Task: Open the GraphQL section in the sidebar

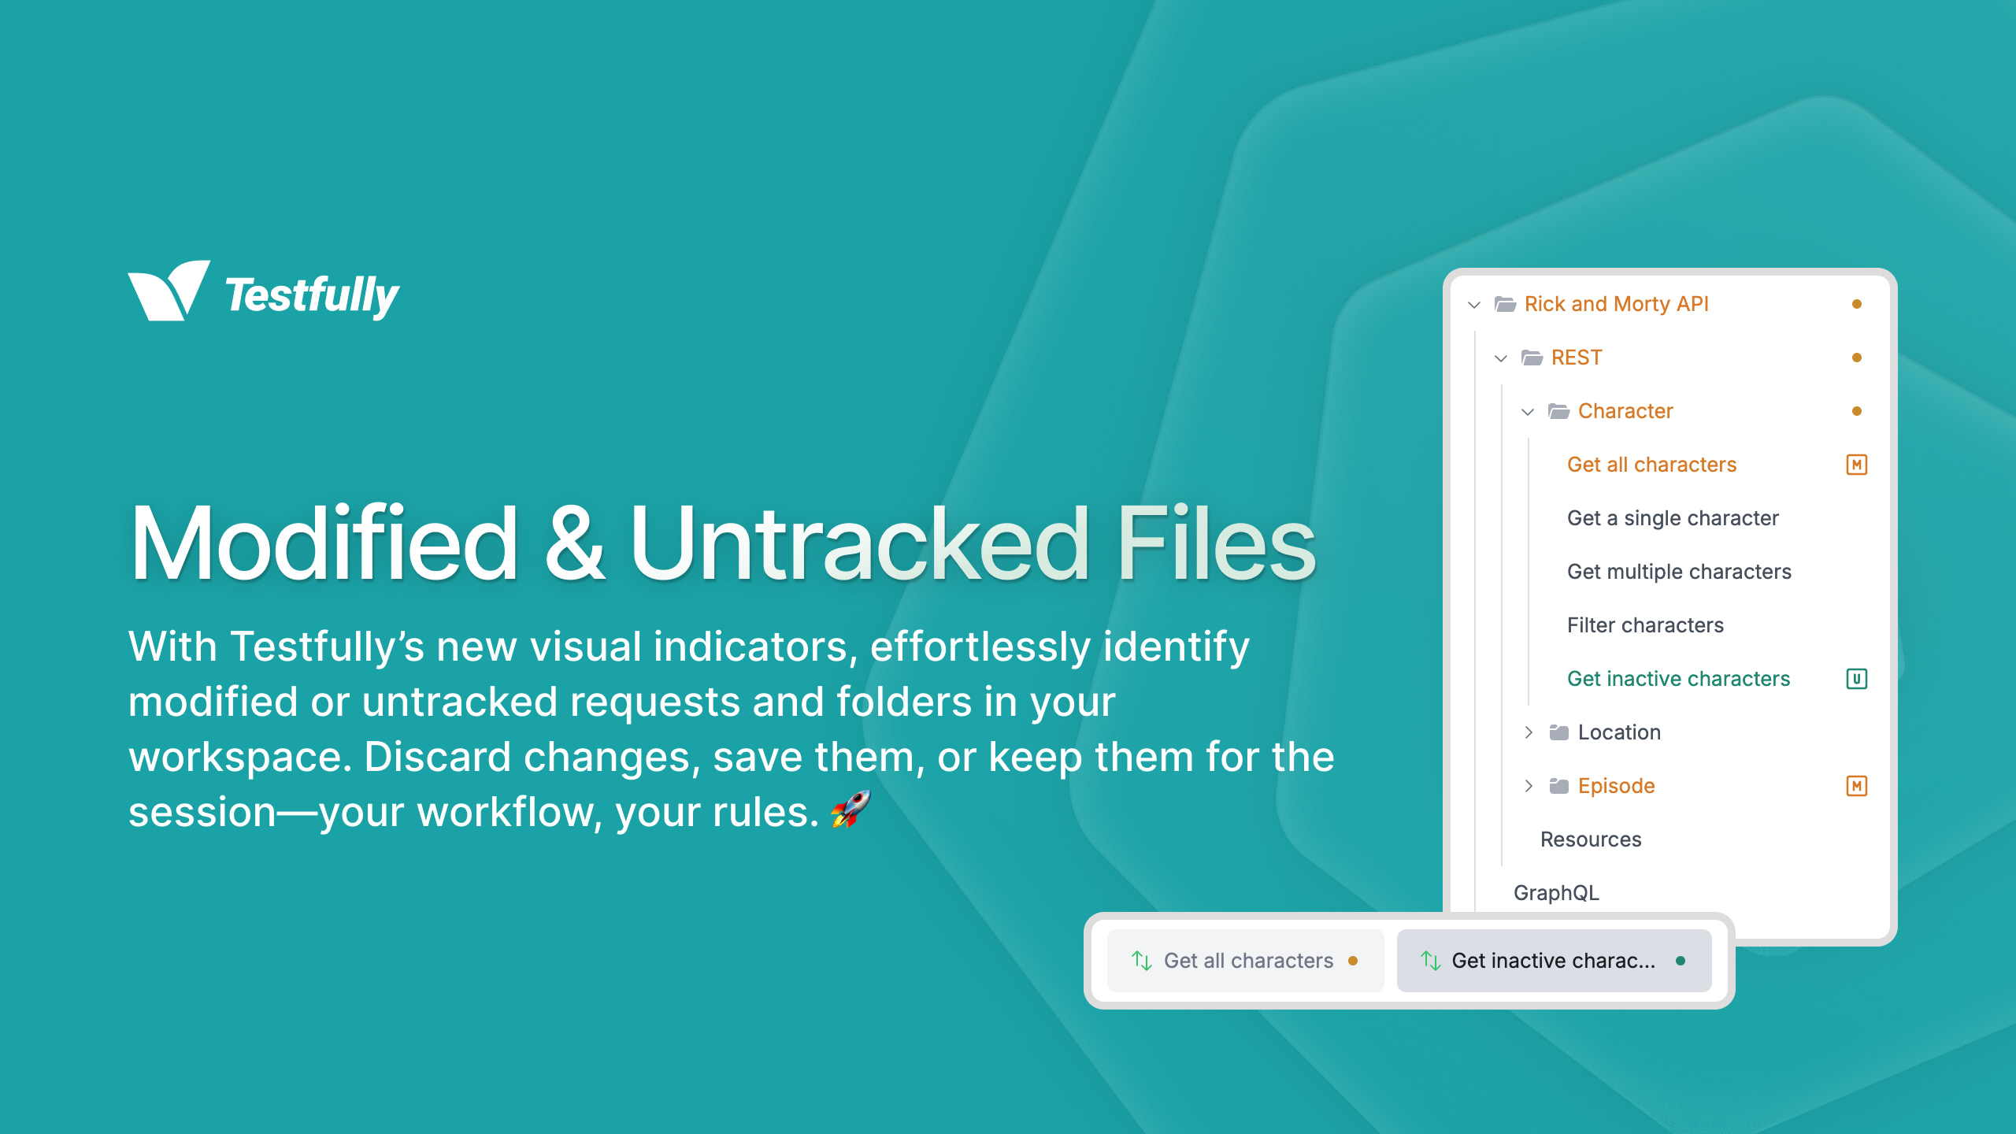Action: click(1554, 891)
